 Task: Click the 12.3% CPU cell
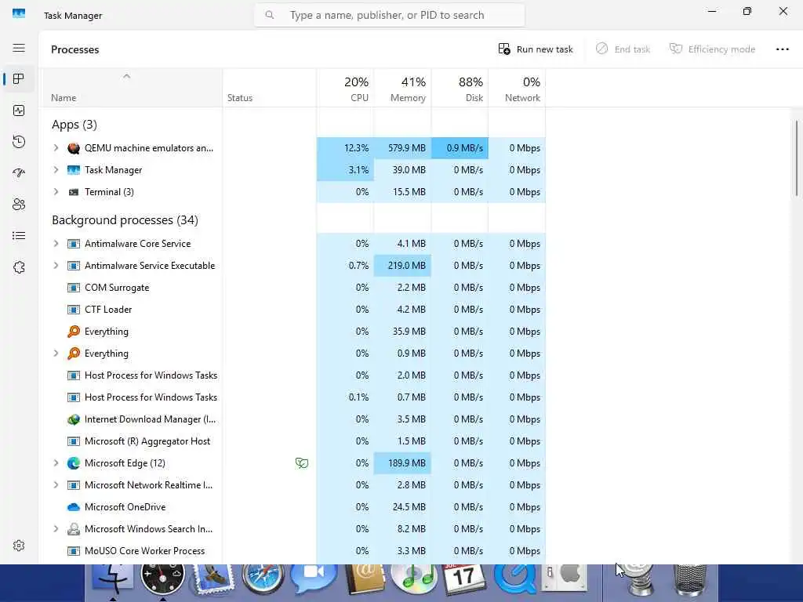345,148
